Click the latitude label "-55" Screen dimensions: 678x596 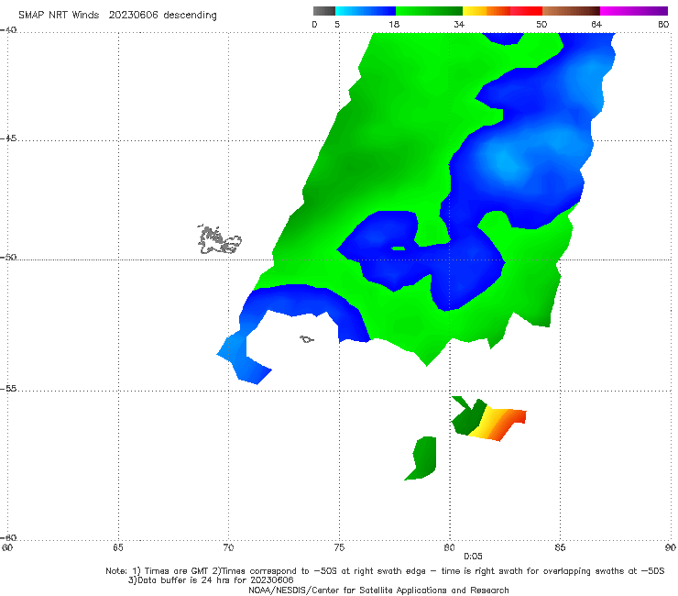coord(8,389)
